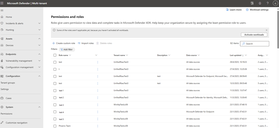The image size is (279, 128).
Task: Open the more options for role 't'
Action: [98, 69]
